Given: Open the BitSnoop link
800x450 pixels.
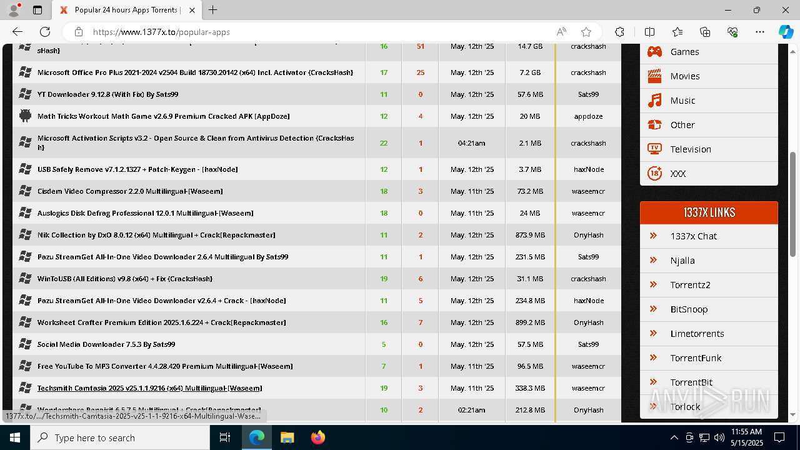Looking at the screenshot, I should click(x=689, y=309).
